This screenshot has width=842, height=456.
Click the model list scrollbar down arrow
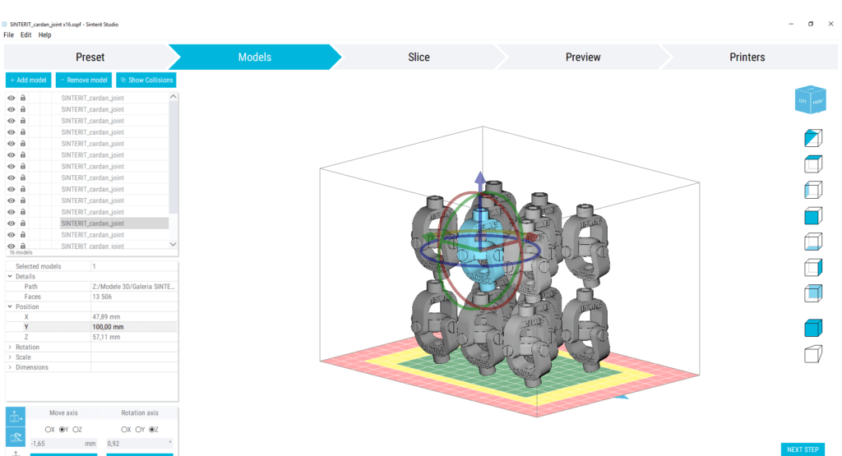(173, 244)
